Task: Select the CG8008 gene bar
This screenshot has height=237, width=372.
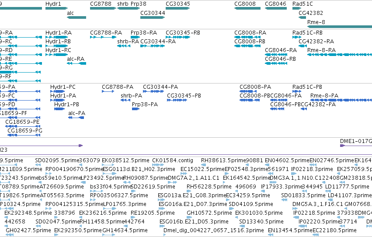Action: coord(247,8)
